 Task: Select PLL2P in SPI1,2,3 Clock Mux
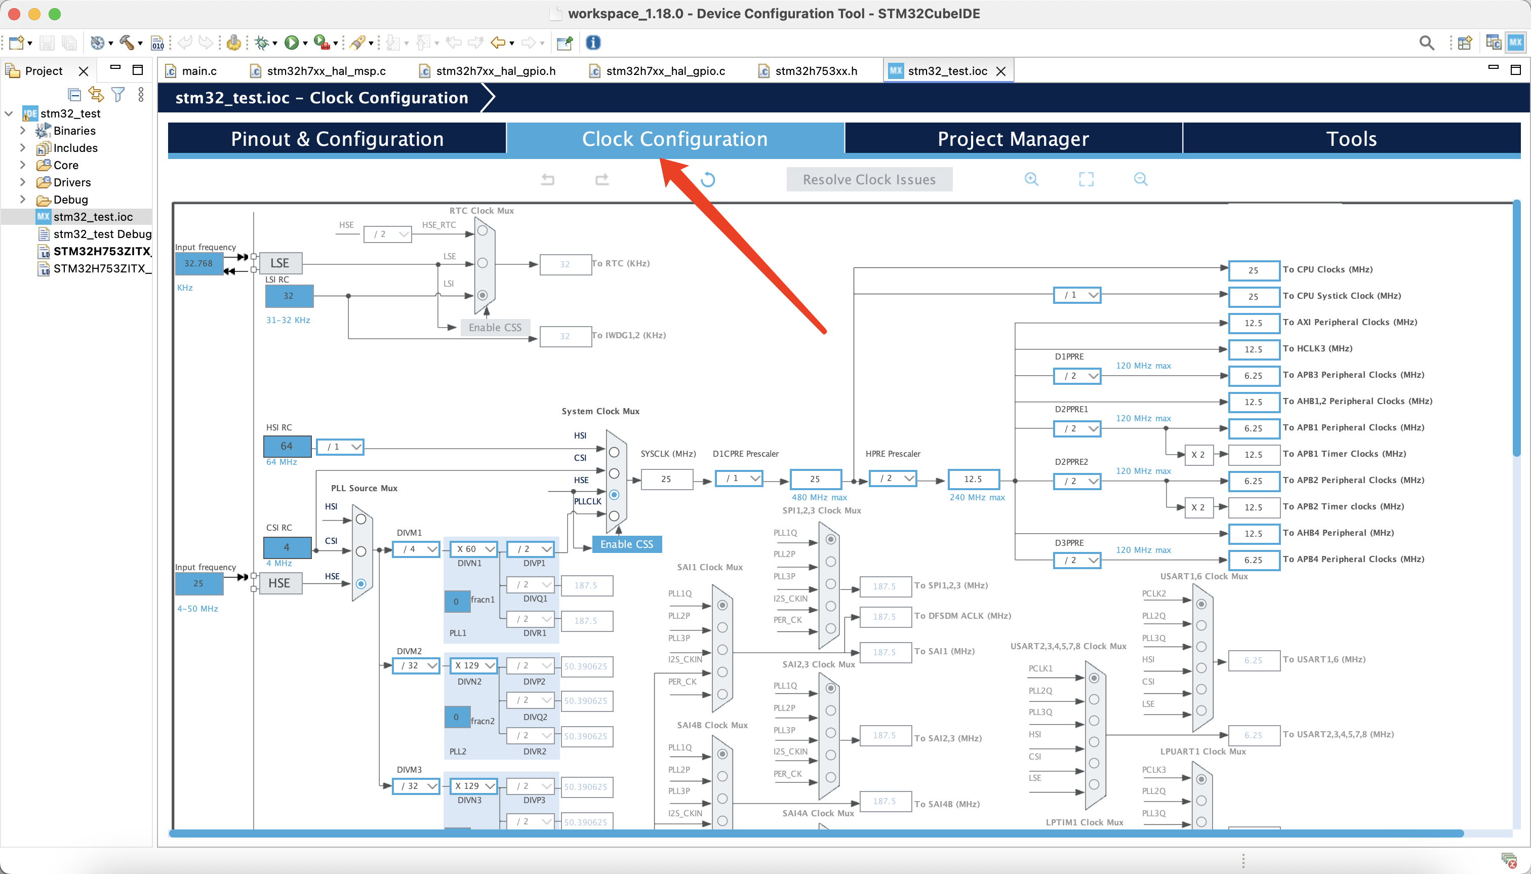tap(831, 562)
